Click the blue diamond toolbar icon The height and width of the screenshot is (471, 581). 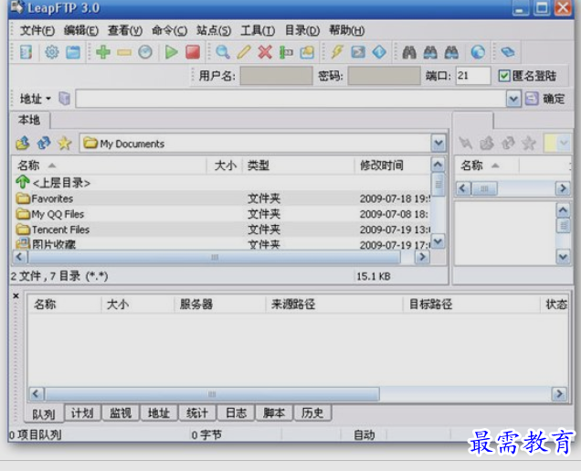click(x=379, y=52)
